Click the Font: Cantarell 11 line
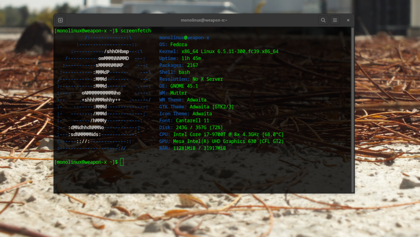420x237 pixels. coord(184,121)
